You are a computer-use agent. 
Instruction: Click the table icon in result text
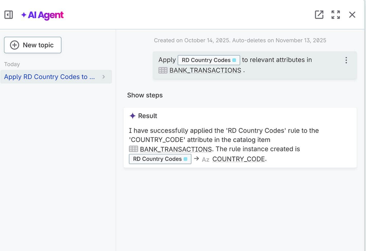coord(133,149)
